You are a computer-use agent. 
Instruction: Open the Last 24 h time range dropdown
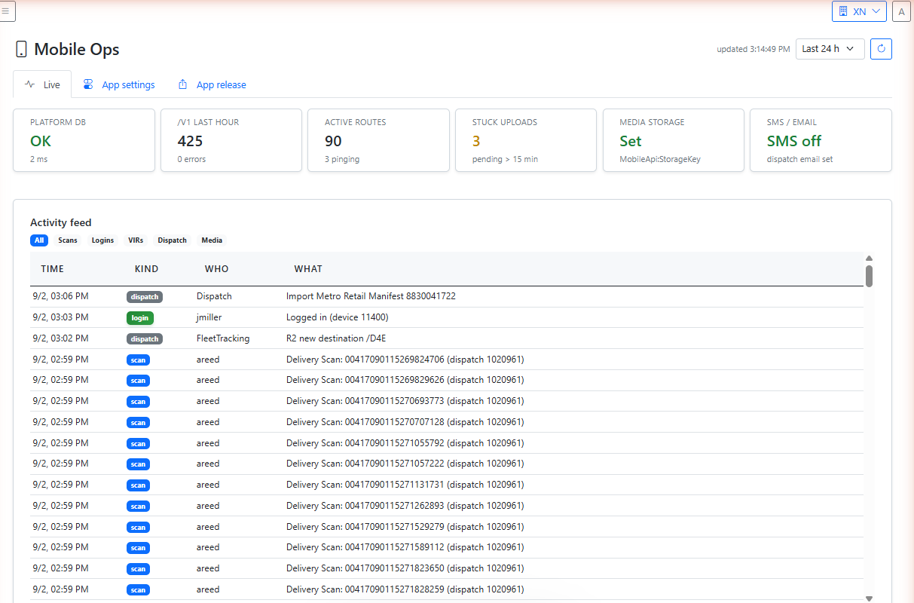coord(830,49)
